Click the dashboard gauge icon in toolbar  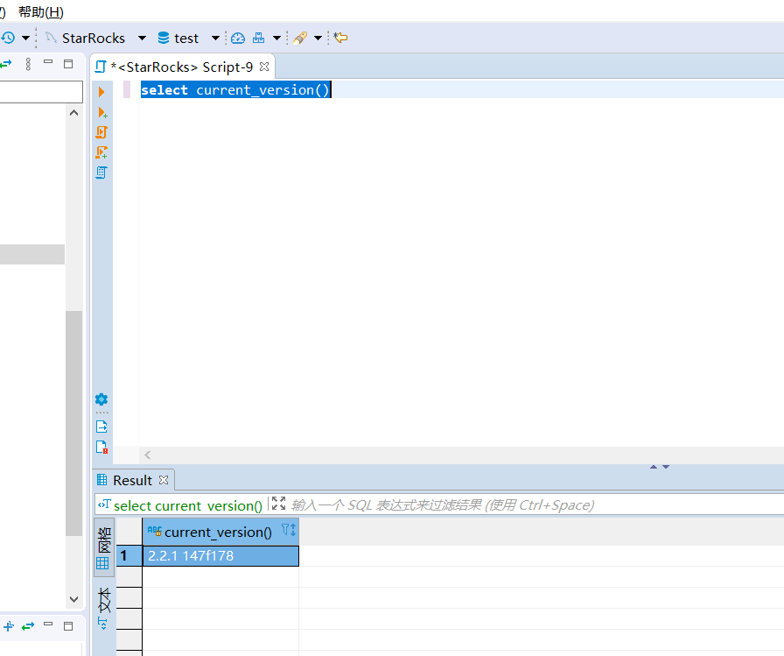pyautogui.click(x=237, y=38)
